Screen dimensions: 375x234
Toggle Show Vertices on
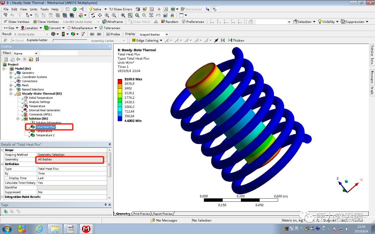(x=17, y=21)
